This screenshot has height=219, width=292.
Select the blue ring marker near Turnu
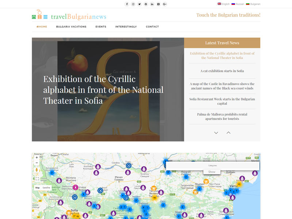(x=129, y=165)
